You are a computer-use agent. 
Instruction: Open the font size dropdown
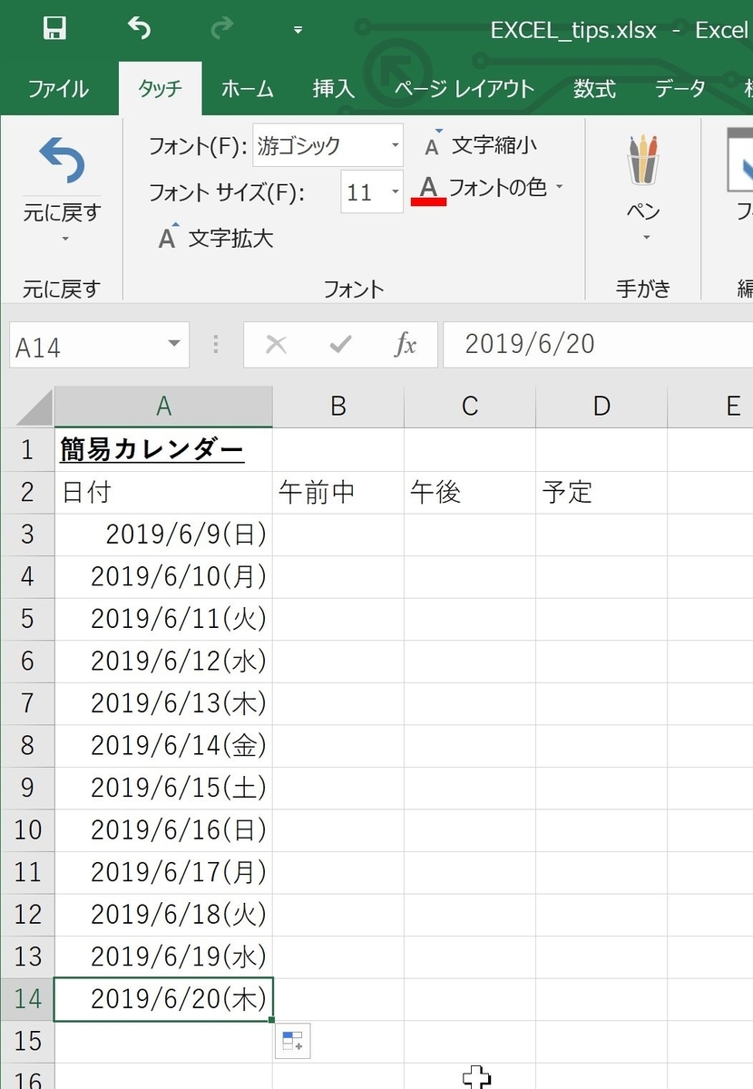click(394, 191)
